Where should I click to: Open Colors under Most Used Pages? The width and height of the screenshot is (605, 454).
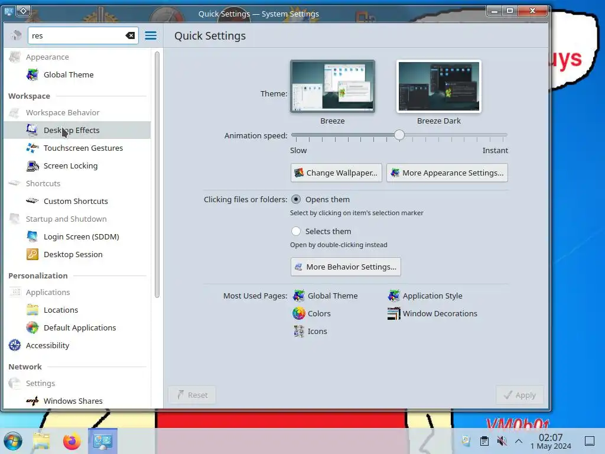tap(311, 313)
